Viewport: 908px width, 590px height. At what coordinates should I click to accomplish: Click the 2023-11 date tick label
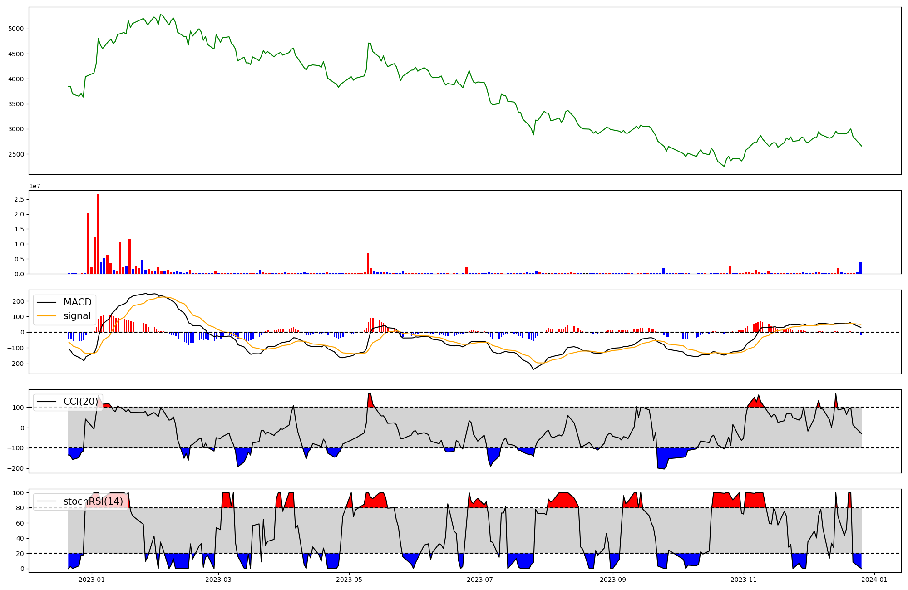[744, 580]
